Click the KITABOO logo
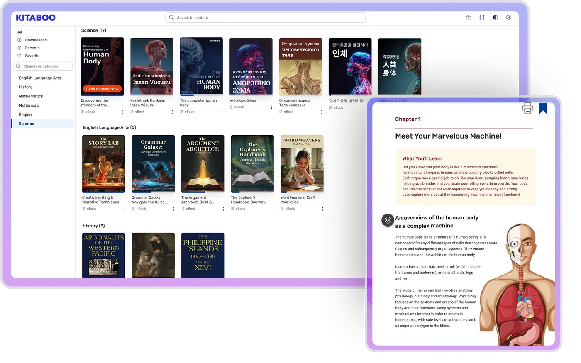The height and width of the screenshot is (363, 581). pyautogui.click(x=36, y=17)
